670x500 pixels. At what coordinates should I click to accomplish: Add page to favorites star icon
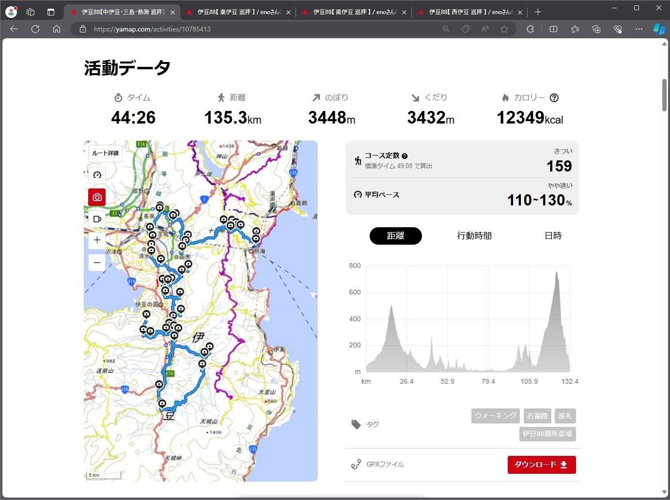coord(504,29)
